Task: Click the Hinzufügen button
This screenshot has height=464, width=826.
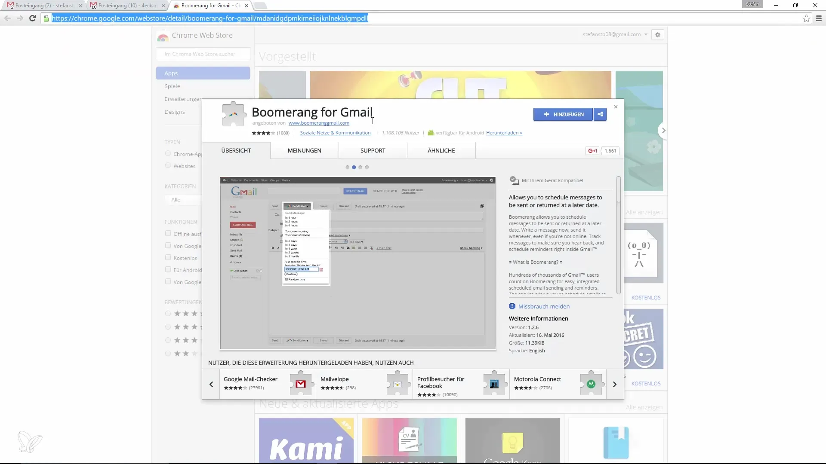Action: (563, 114)
